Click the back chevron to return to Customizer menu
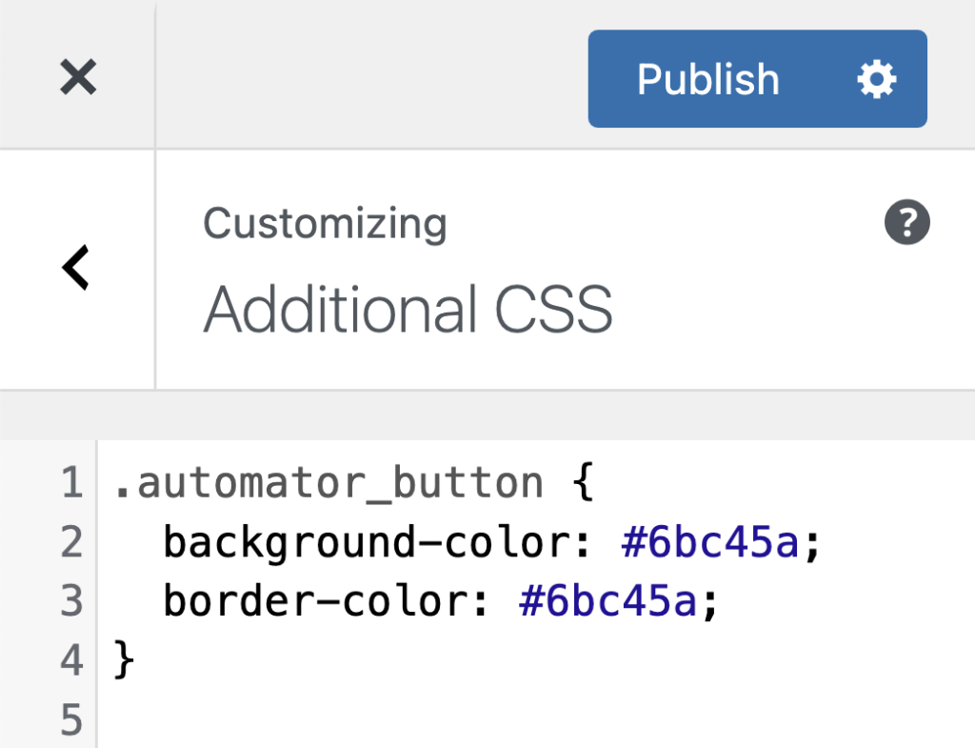 click(75, 268)
